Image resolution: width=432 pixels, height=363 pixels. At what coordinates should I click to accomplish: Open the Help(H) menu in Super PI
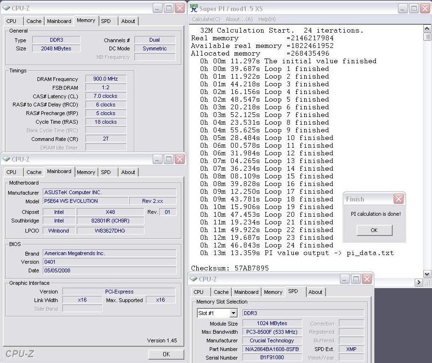[267, 19]
